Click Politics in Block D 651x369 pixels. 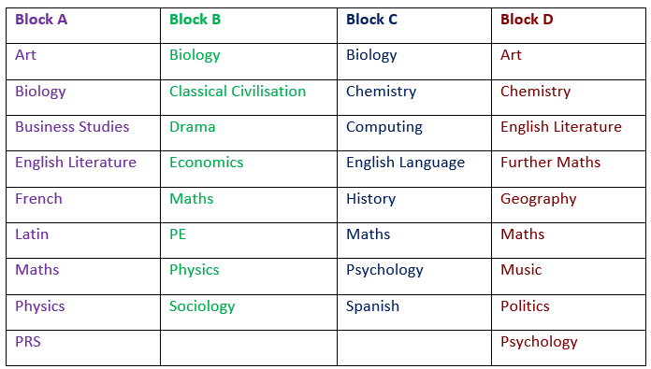(525, 306)
